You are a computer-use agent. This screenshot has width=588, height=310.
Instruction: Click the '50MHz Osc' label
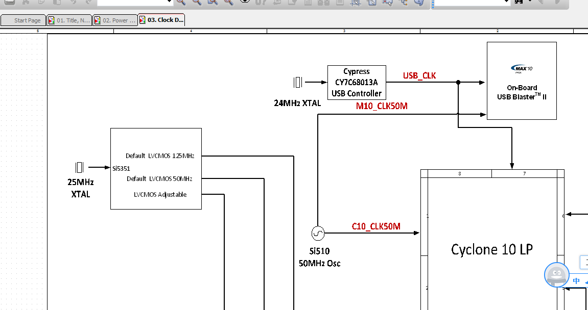(x=319, y=263)
